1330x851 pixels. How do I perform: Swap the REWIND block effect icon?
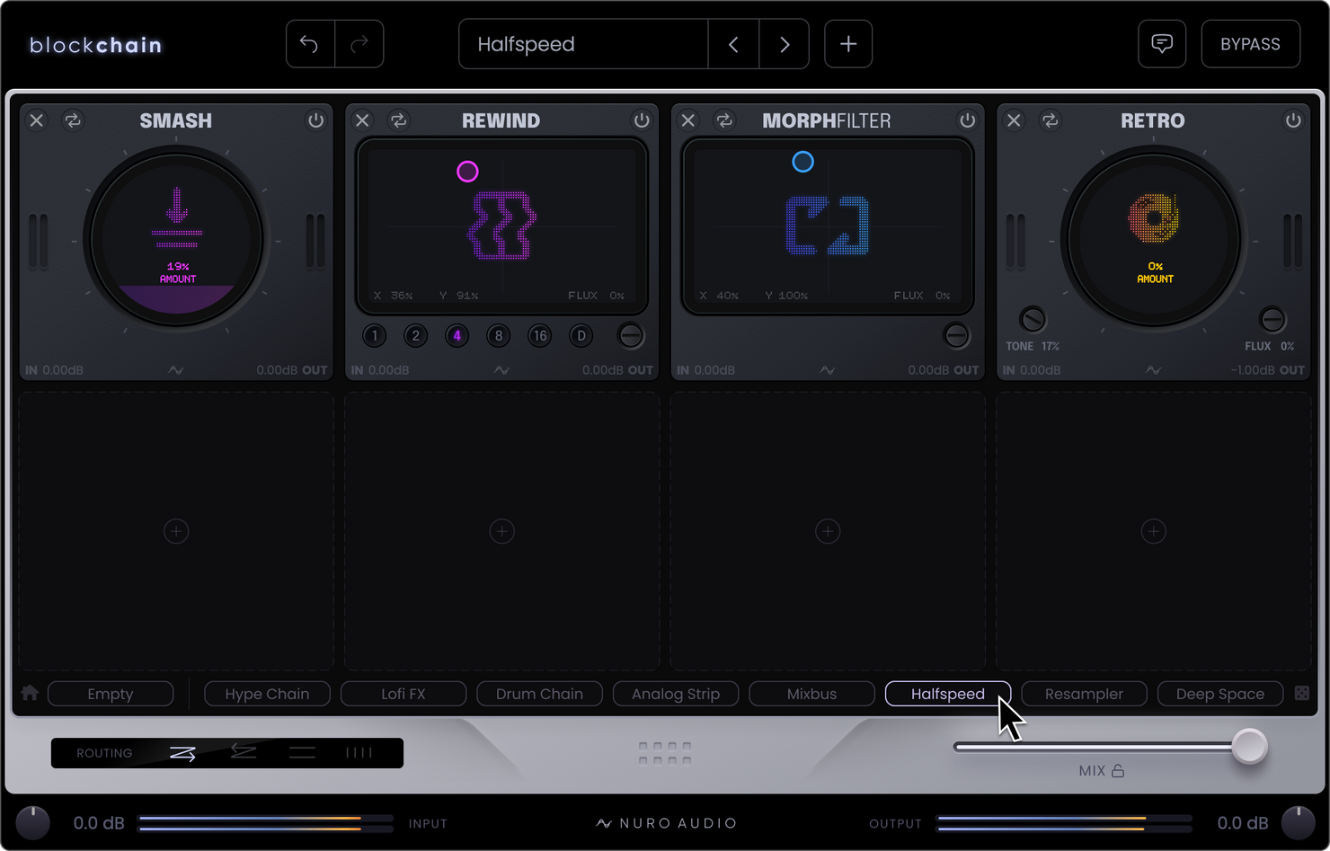[x=399, y=120]
